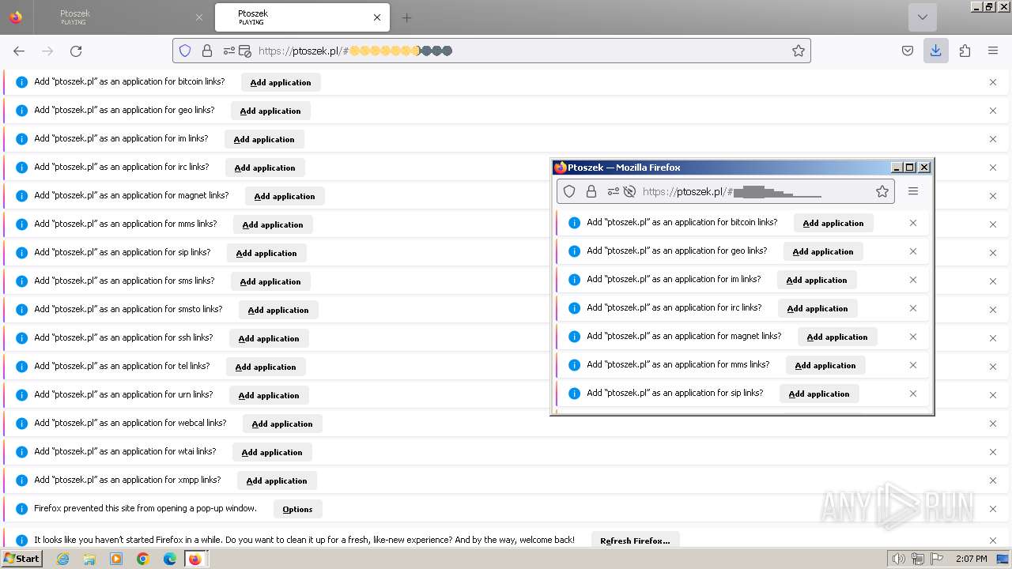
Task: Add application for ssh links
Action: [269, 338]
